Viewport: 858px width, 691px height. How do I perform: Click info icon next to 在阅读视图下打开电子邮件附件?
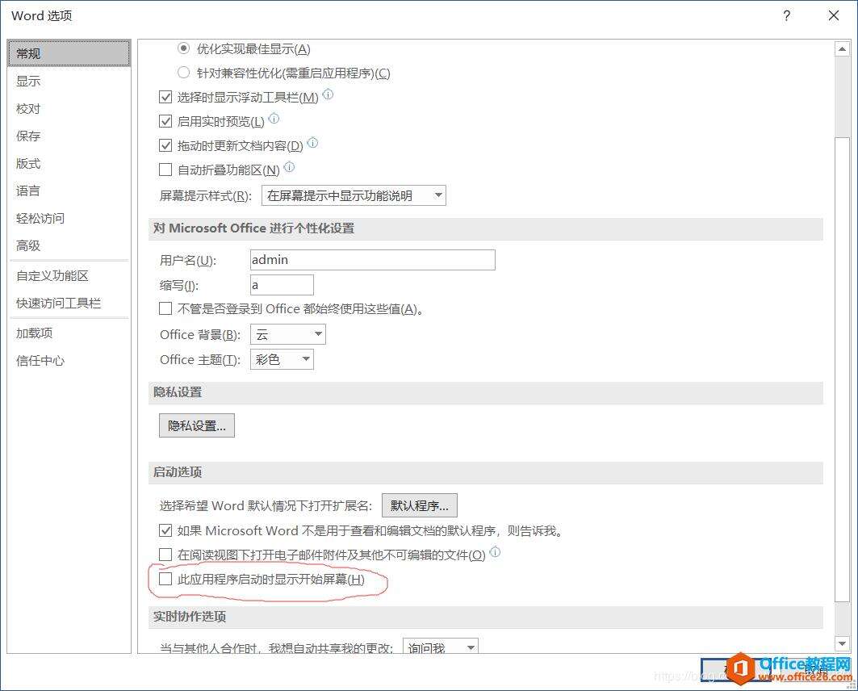tap(495, 552)
